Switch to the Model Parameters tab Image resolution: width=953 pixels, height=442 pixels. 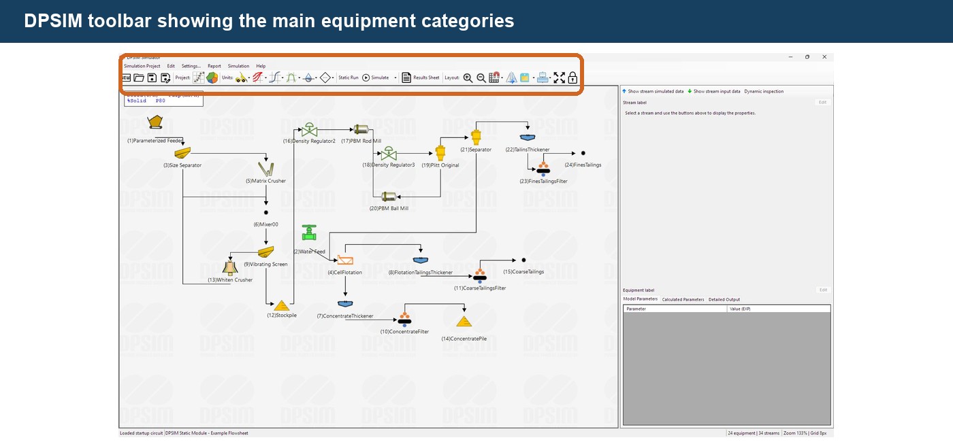click(x=641, y=299)
